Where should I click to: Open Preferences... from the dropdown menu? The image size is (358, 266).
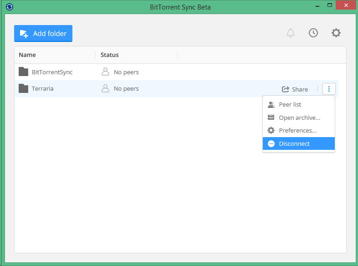[297, 131]
